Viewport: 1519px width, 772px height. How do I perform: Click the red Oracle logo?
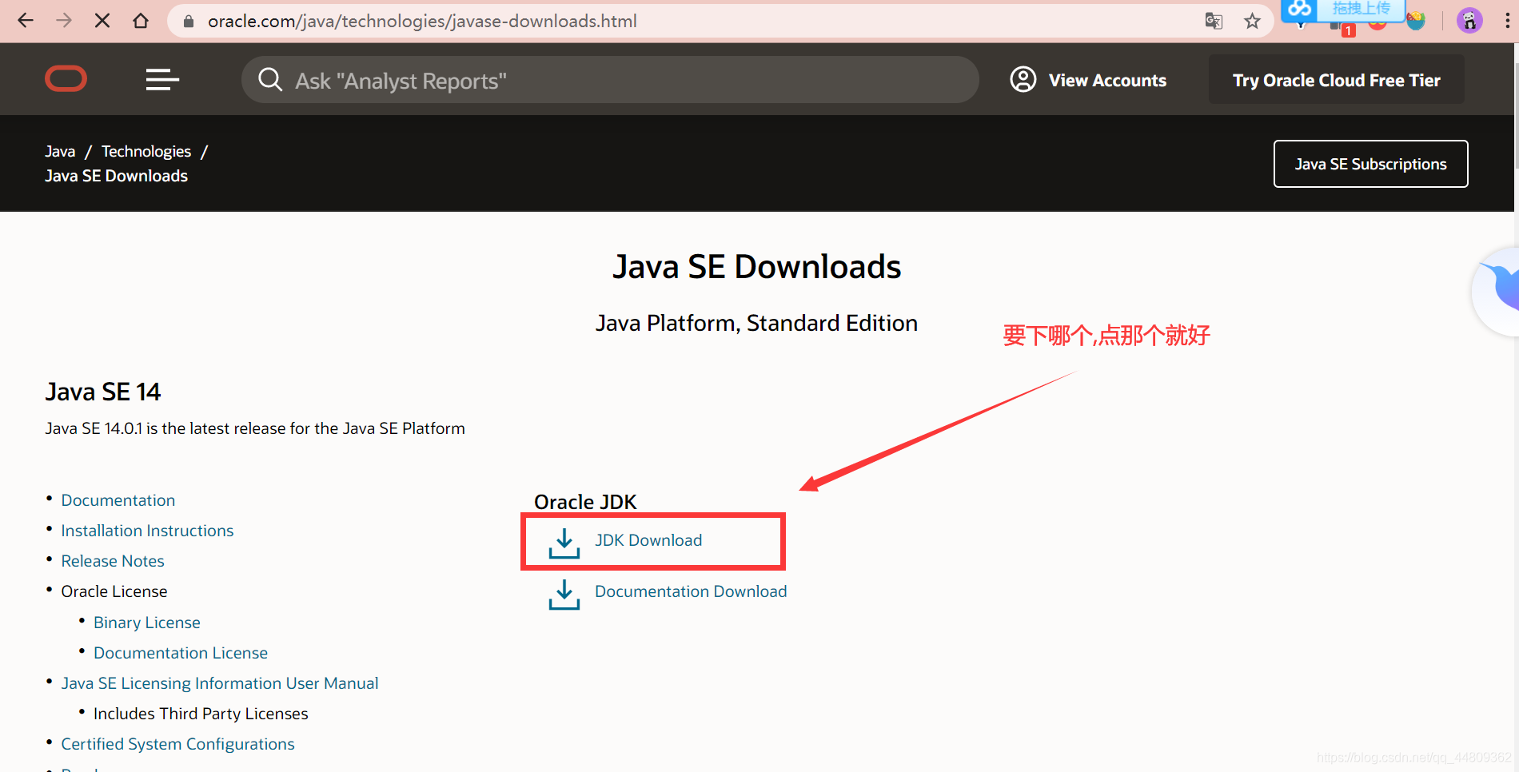click(66, 79)
